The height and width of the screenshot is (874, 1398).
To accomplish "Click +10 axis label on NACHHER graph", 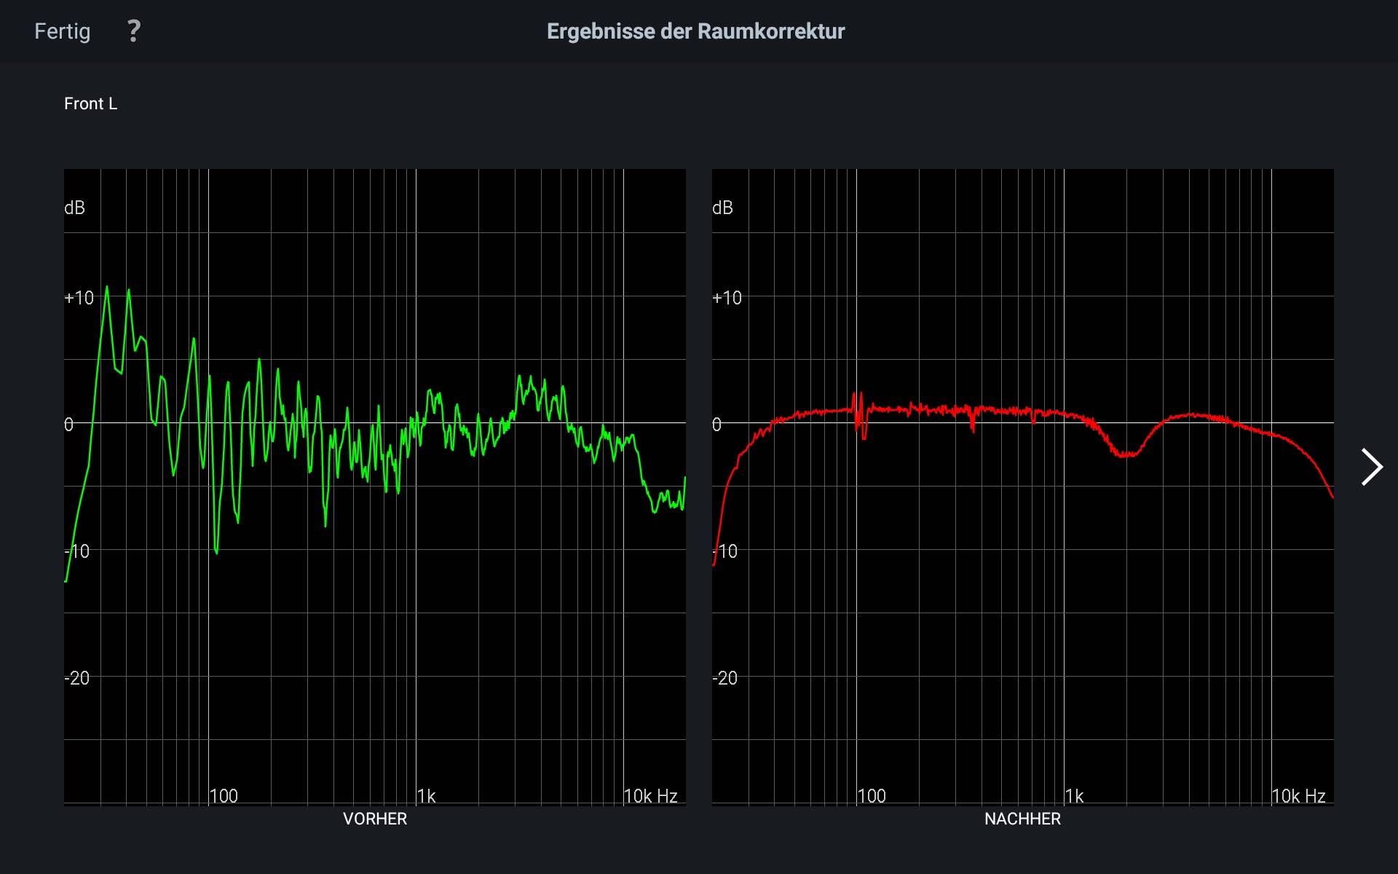I will pos(727,298).
